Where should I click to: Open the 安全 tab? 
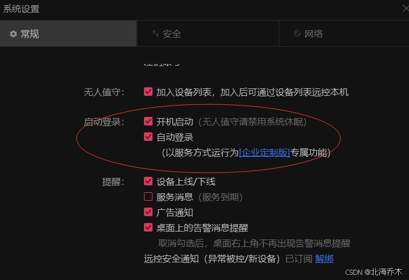pos(208,34)
